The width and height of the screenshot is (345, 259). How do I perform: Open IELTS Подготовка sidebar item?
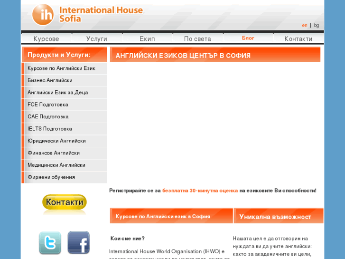(x=64, y=129)
